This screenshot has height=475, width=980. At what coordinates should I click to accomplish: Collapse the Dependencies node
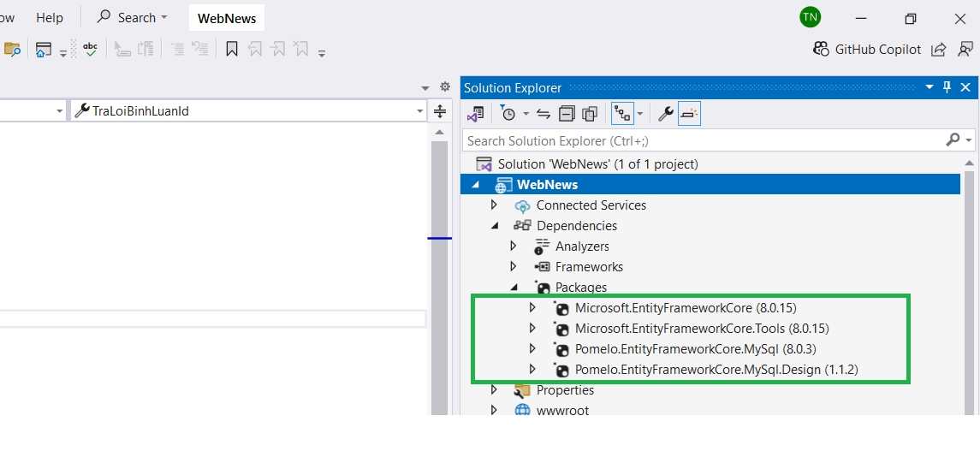(494, 226)
